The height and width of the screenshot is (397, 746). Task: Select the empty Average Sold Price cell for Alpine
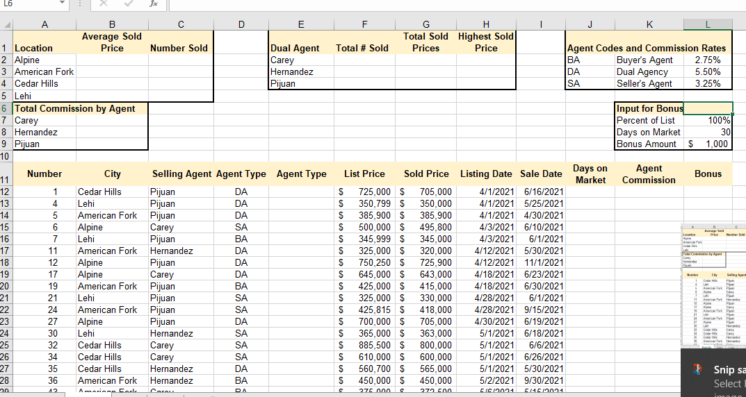(x=112, y=60)
